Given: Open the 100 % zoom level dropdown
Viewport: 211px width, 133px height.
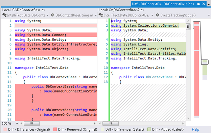Looking at the screenshot, I should [17, 123].
